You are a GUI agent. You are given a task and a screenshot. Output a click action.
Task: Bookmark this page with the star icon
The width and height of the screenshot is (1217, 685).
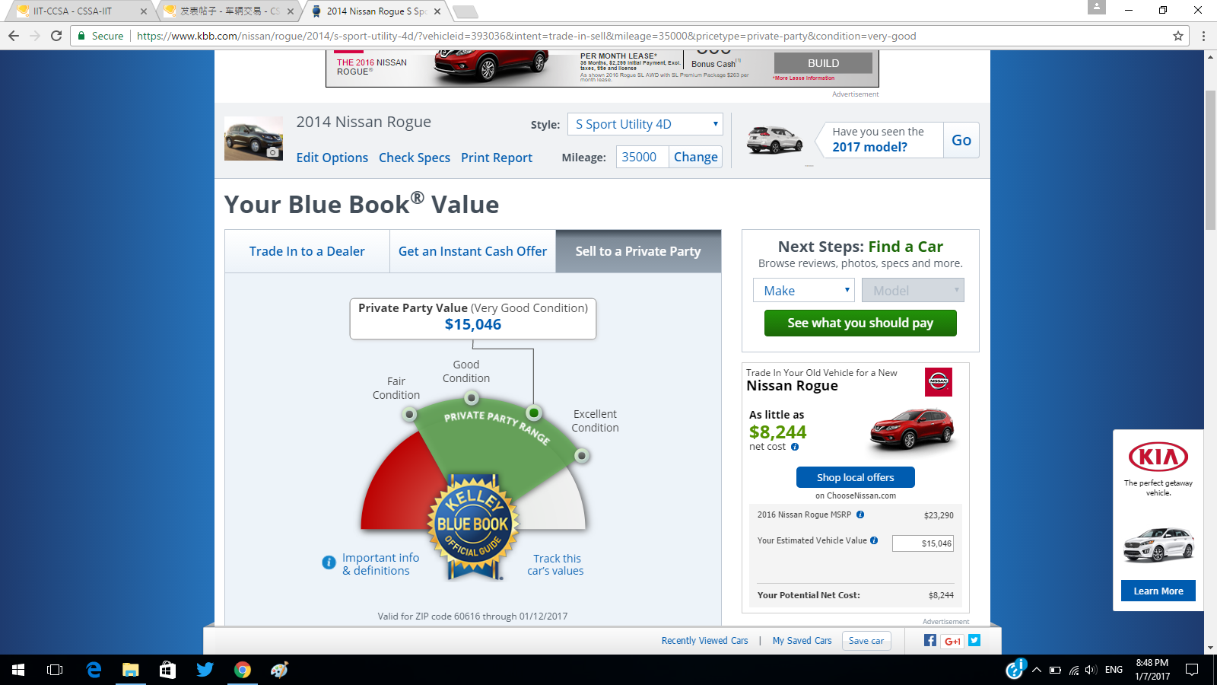coord(1178,36)
